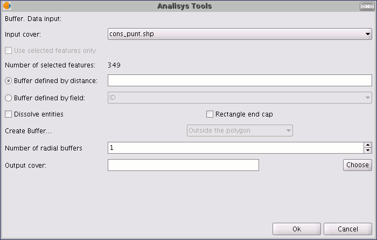Screen dimensions: 377x240
Task: Click the Number of selected features label
Action: pyautogui.click(x=50, y=65)
